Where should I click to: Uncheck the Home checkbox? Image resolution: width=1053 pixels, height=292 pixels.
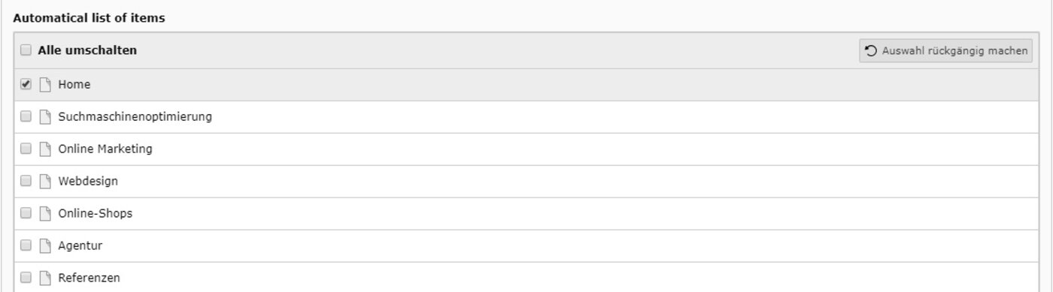click(26, 85)
